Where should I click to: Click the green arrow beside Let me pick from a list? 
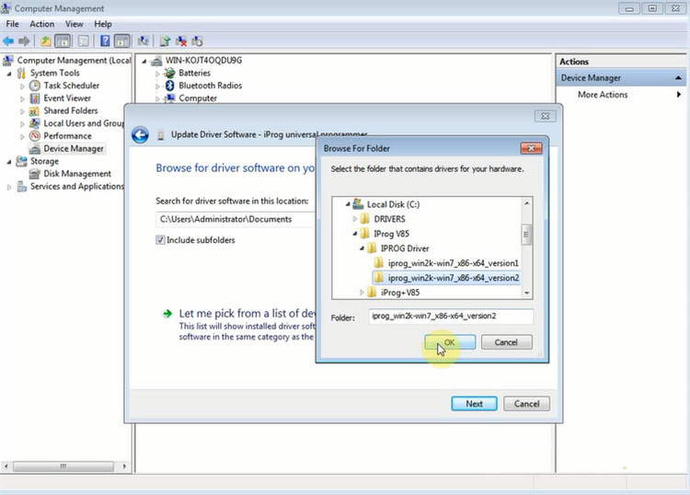(x=167, y=314)
